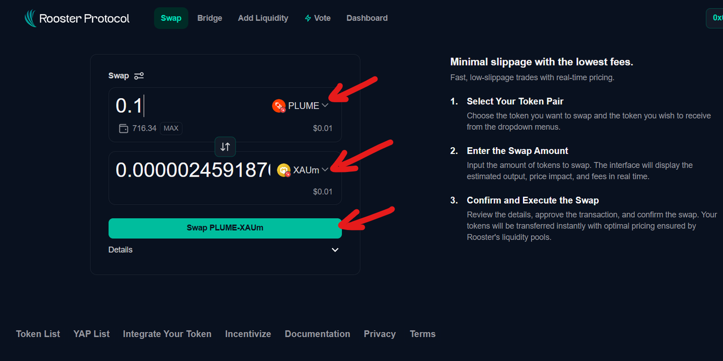Click the wallet address button
This screenshot has height=361, width=723.
pos(715,18)
